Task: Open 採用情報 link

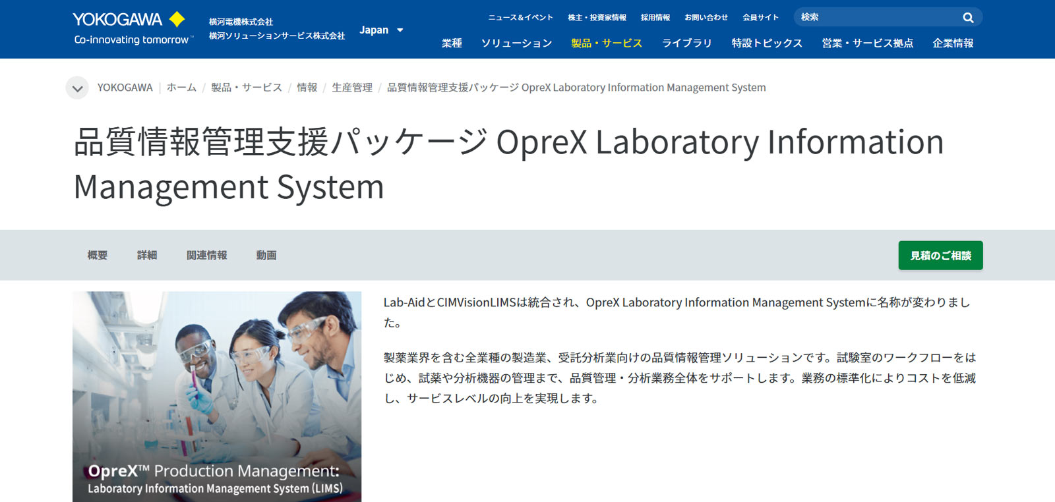Action: [655, 18]
